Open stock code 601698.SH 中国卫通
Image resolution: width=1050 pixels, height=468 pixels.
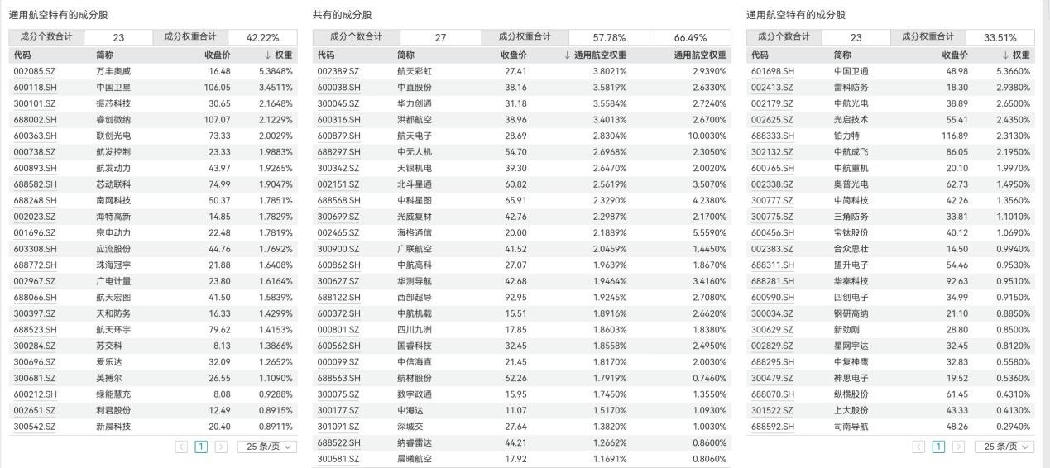click(772, 72)
